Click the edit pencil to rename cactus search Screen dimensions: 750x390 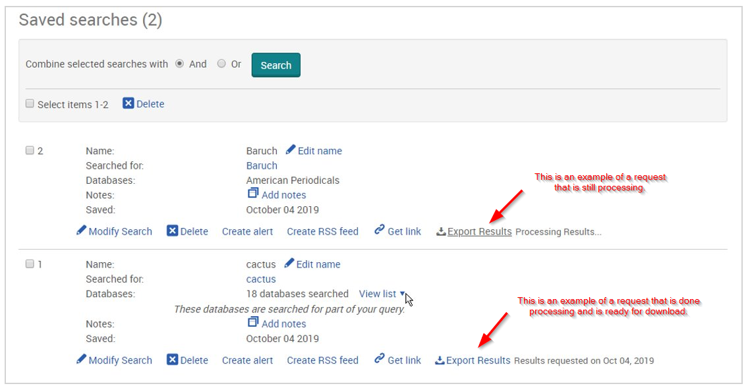point(289,264)
